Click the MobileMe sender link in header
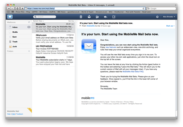 pos(91,26)
